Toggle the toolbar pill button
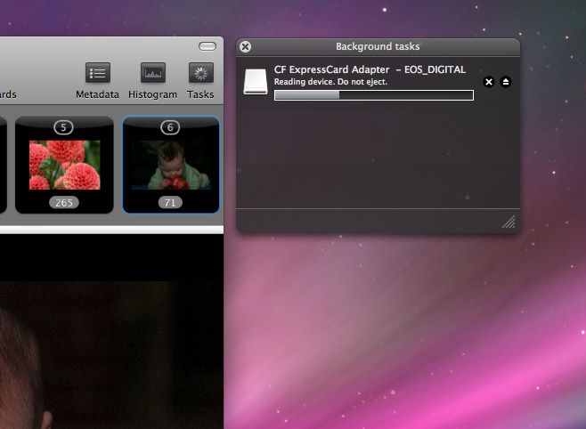The width and height of the screenshot is (586, 429). coord(207,45)
